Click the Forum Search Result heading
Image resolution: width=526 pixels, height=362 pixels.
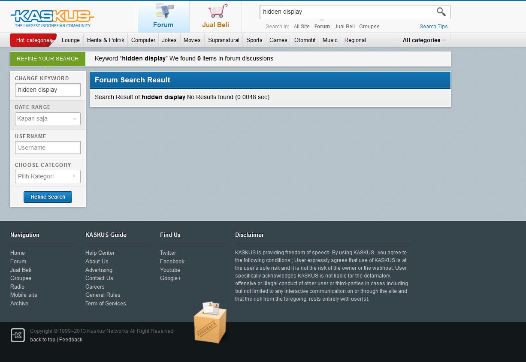(133, 80)
